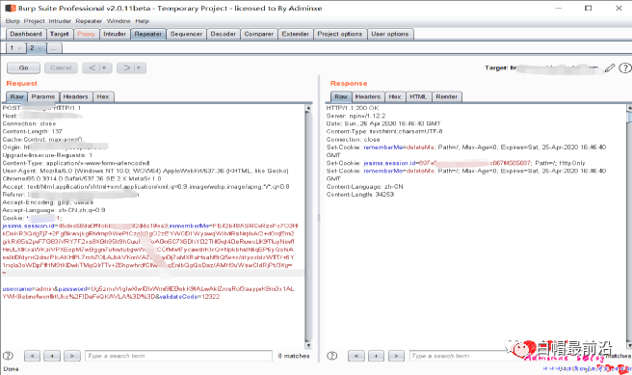Click the plus button in request search bar
632x375 pixels.
click(52, 356)
